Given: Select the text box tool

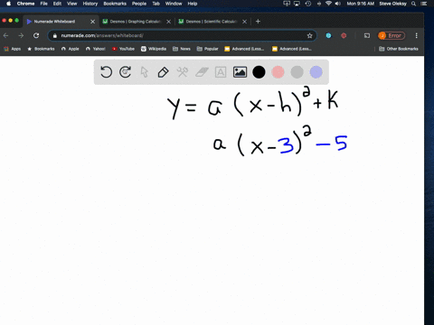Looking at the screenshot, I should point(221,72).
